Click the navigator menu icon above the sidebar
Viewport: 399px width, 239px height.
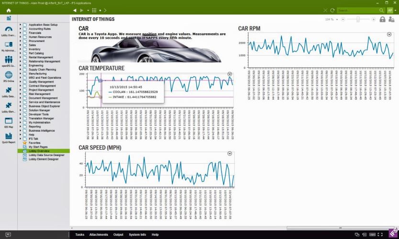(x=9, y=18)
